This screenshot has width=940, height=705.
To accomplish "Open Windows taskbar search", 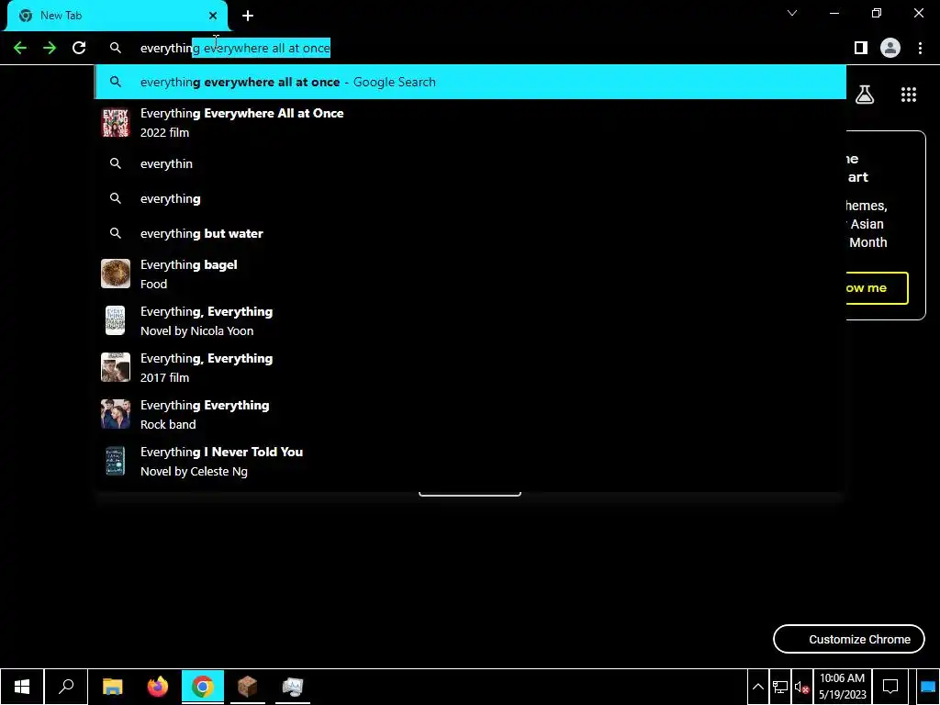I will [66, 687].
